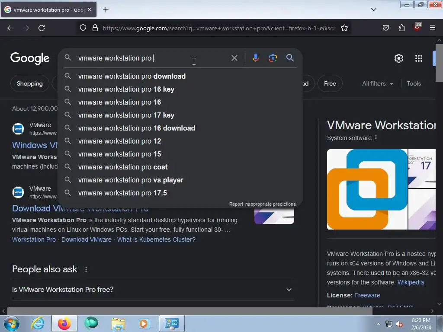The image size is (443, 332).
Task: Expand 'Is VMware Workstation Pro free?' question
Action: [x=153, y=290]
